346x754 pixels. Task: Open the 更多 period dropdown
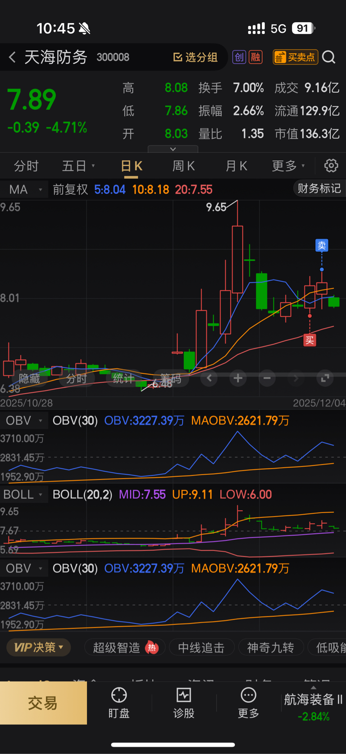pos(288,166)
